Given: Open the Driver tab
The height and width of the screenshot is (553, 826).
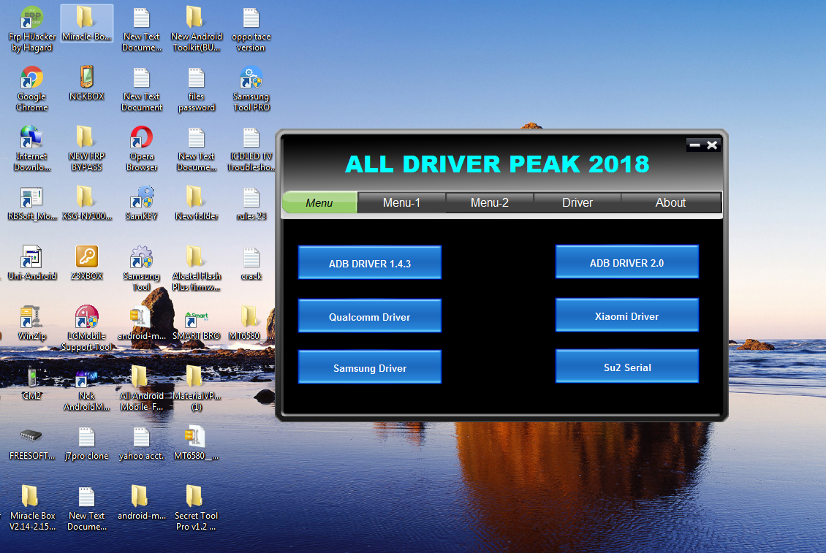Looking at the screenshot, I should pyautogui.click(x=577, y=203).
